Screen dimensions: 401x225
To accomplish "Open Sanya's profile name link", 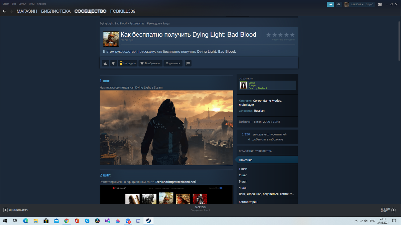I will [252, 83].
